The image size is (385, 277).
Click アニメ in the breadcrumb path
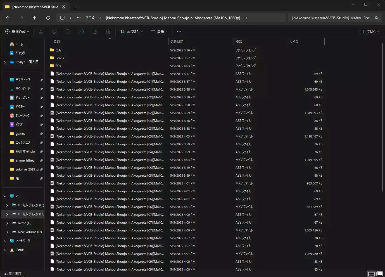(90, 18)
